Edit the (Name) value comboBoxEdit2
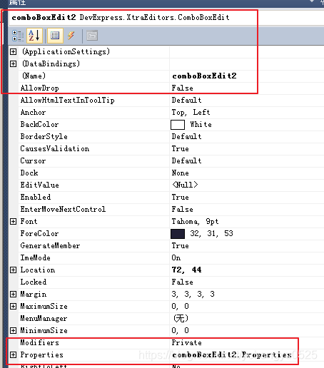The width and height of the screenshot is (324, 368). point(204,76)
